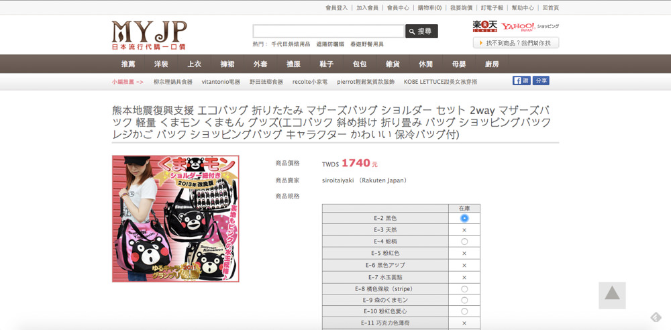
Task: Open the 購物車(0) cart link
Action: [x=429, y=7]
